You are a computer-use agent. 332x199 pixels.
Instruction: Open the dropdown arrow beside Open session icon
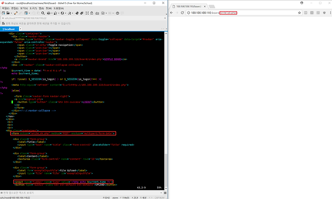tap(11, 13)
